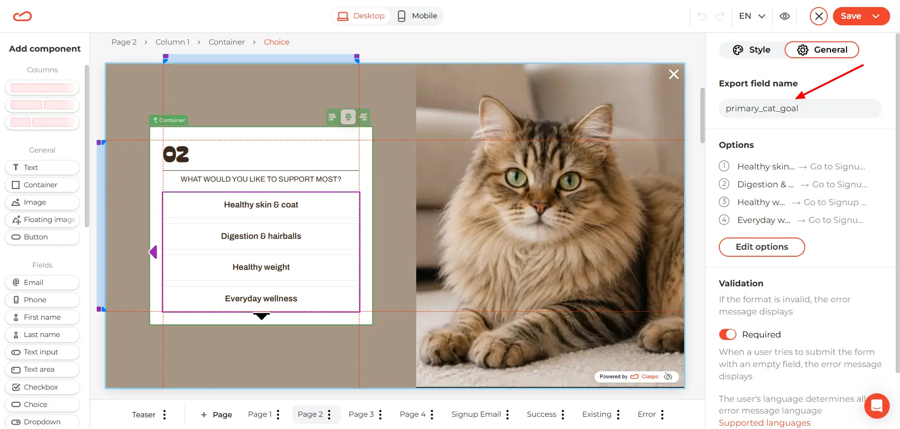The width and height of the screenshot is (900, 429).
Task: Select the Everyday wellness choice
Action: point(261,299)
